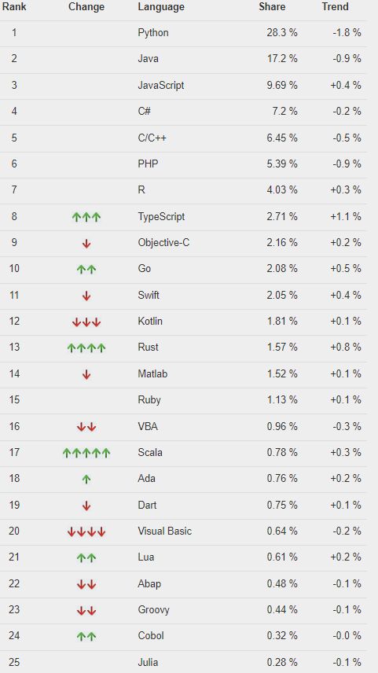Image resolution: width=378 pixels, height=673 pixels.
Task: Click the Share column header
Action: click(272, 7)
